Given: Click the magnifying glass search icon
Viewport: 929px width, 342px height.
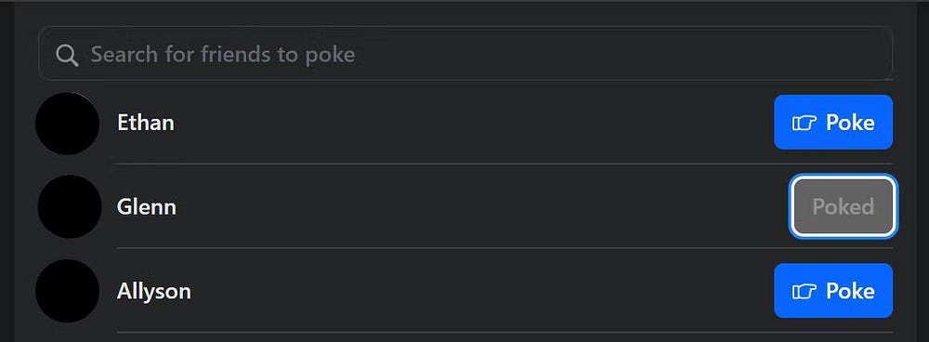Looking at the screenshot, I should [x=67, y=55].
